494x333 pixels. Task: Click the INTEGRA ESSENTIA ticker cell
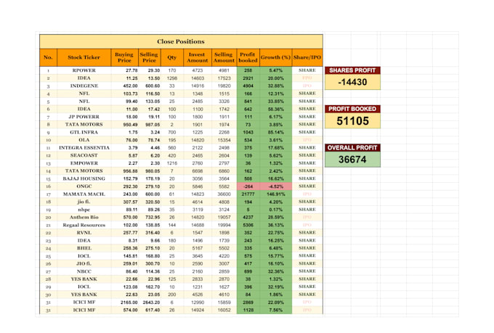point(84,147)
